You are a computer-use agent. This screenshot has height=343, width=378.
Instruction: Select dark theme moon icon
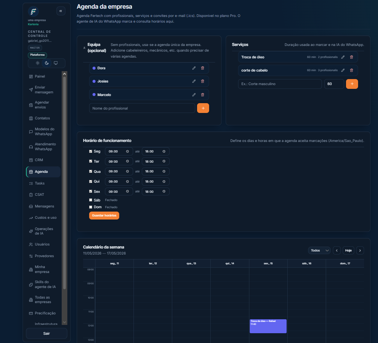(x=47, y=63)
